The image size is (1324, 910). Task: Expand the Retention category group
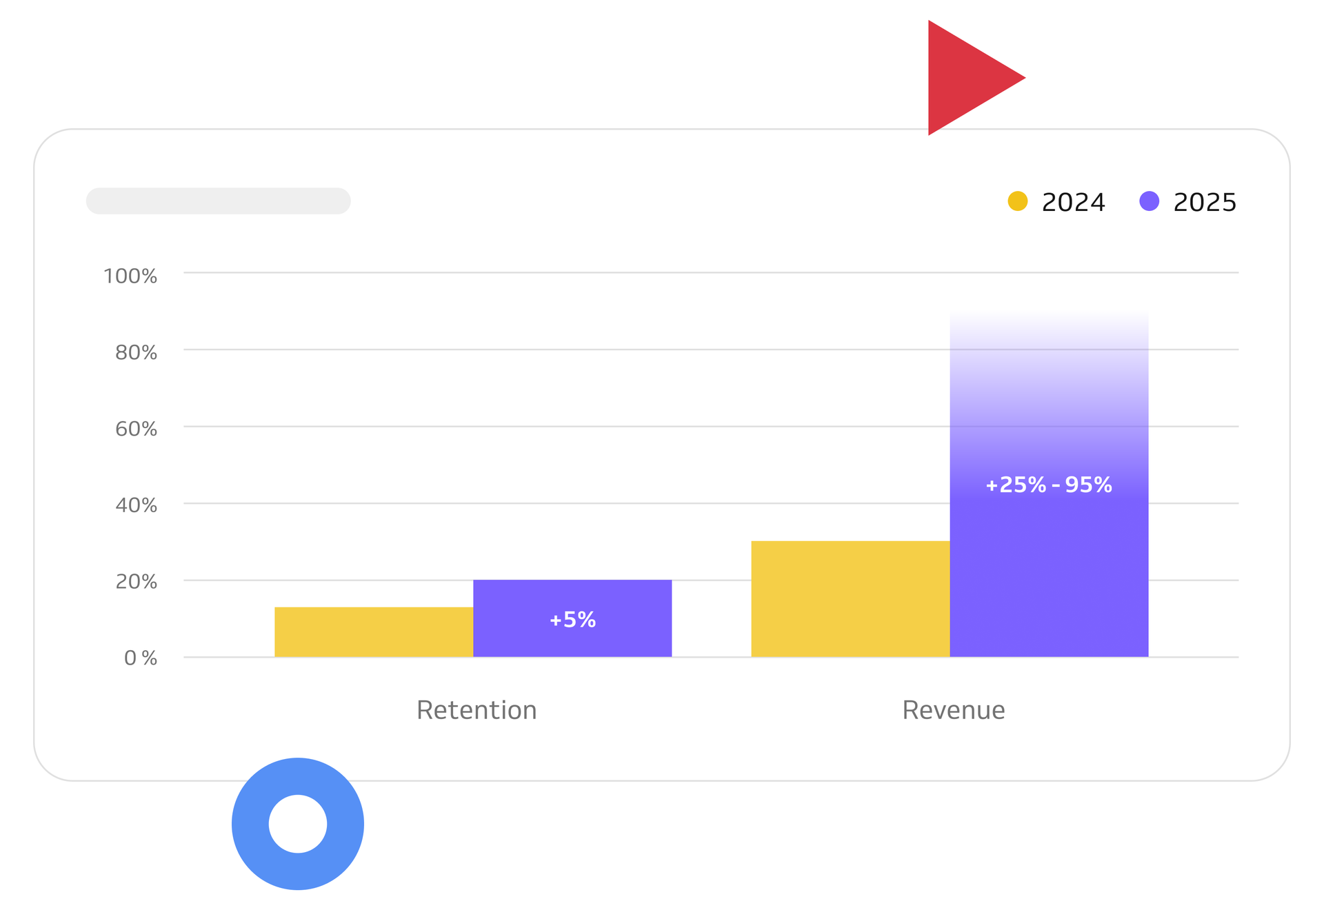[x=476, y=709]
